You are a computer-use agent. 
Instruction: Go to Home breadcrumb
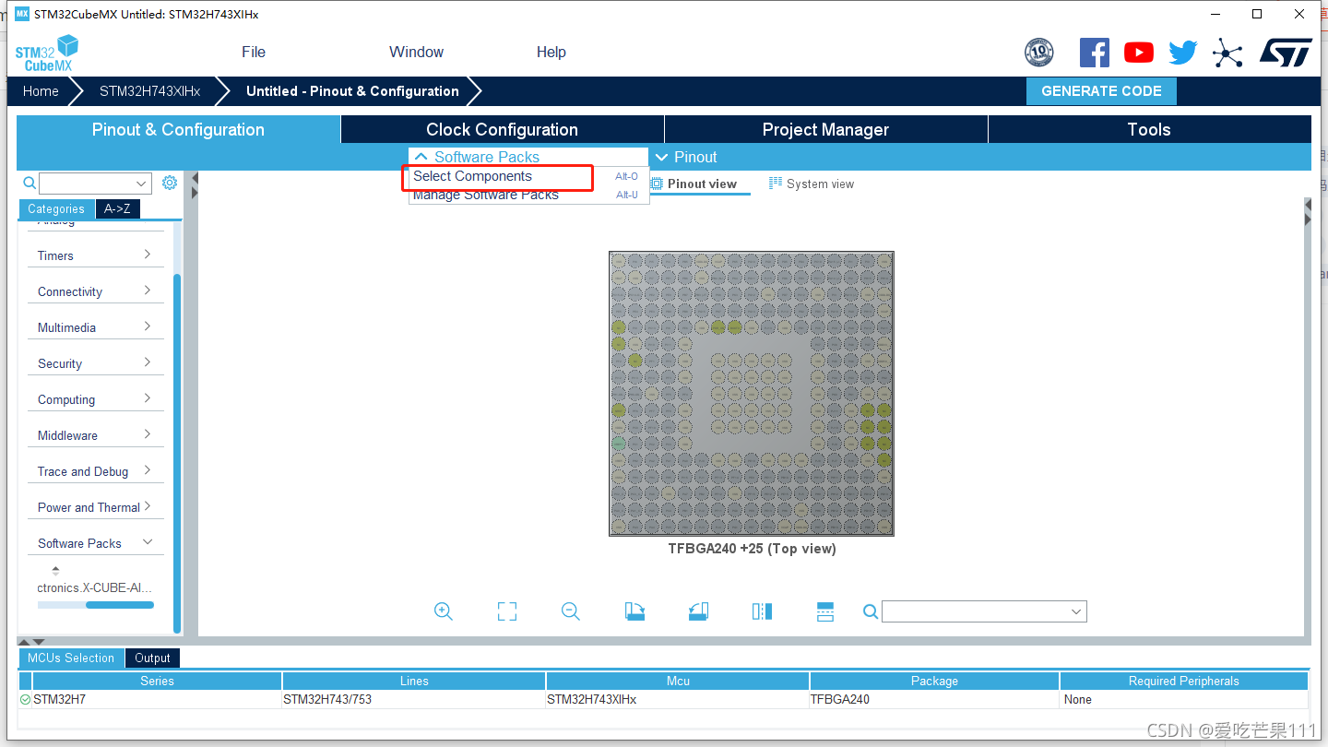point(41,91)
